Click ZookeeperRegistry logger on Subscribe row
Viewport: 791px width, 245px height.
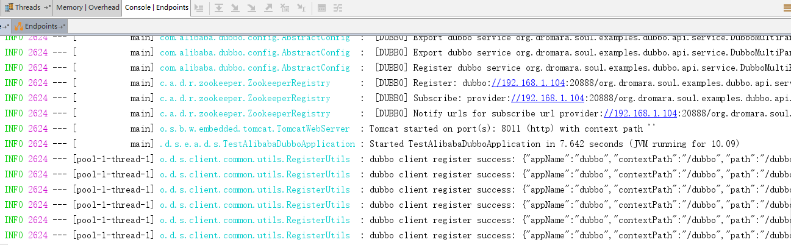click(245, 98)
